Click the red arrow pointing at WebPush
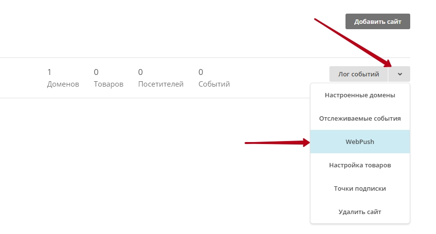The width and height of the screenshot is (436, 234). click(x=277, y=143)
